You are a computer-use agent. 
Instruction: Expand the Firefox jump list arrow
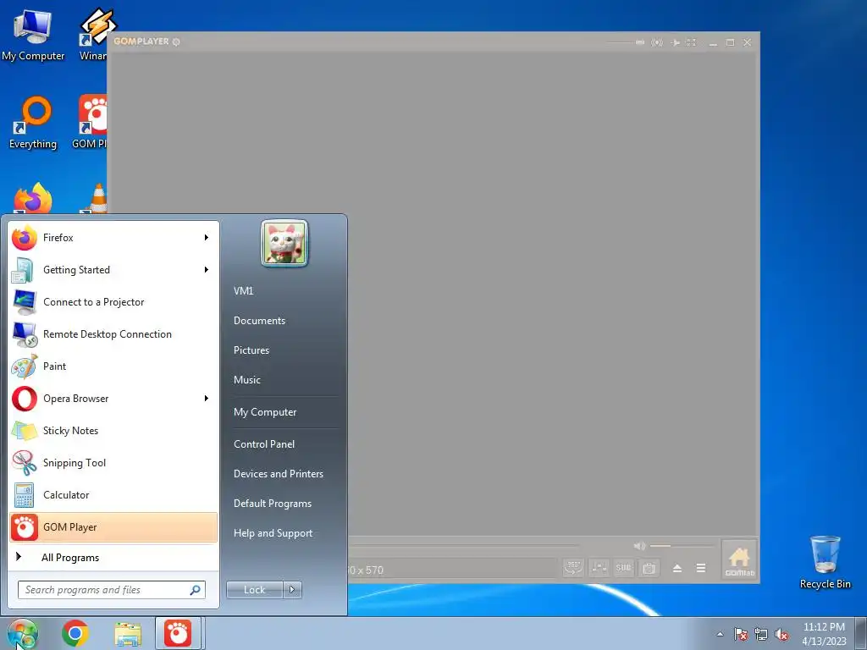coord(207,238)
